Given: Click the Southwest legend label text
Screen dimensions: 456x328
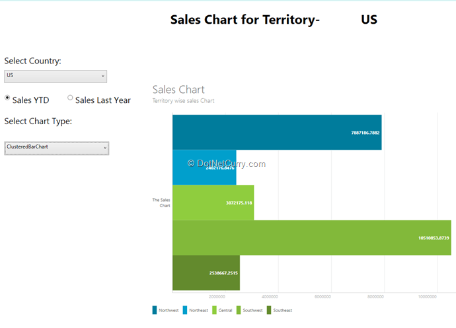Looking at the screenshot, I should [x=252, y=310].
